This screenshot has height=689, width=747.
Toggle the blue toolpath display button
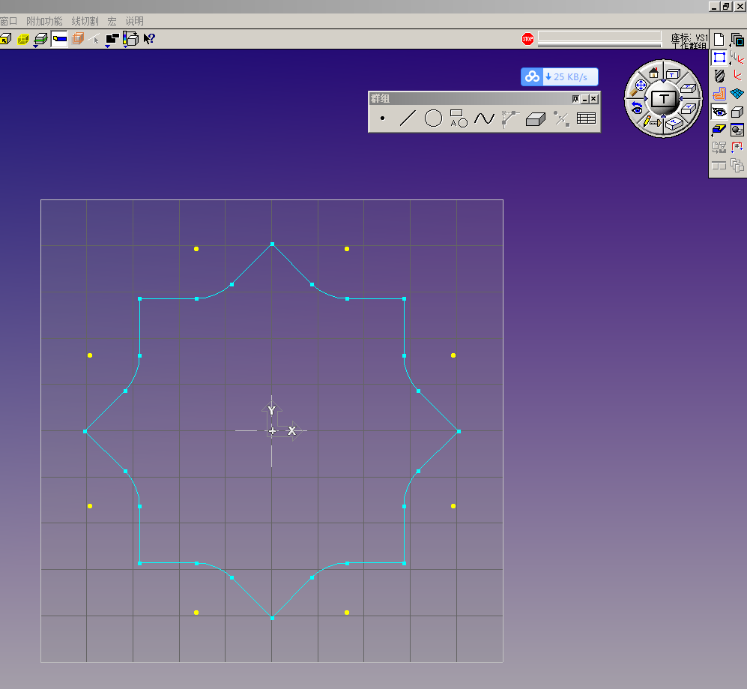59,39
